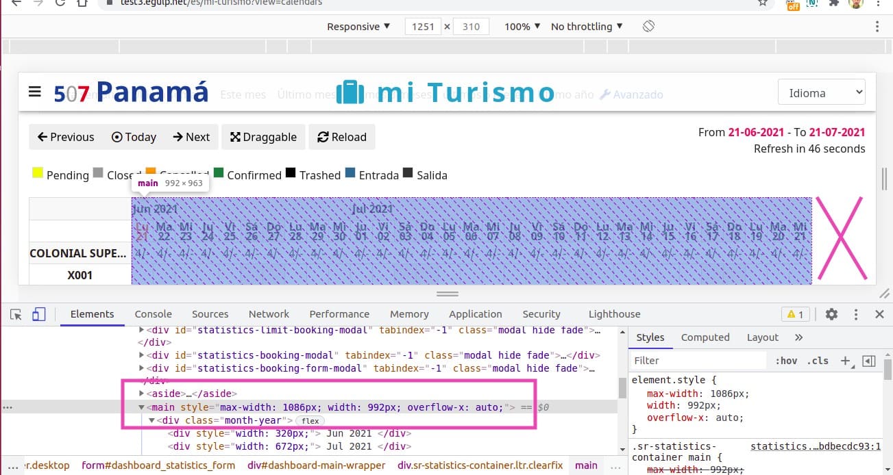
Task: Click the yellow Pending legend swatch
Action: pos(38,173)
